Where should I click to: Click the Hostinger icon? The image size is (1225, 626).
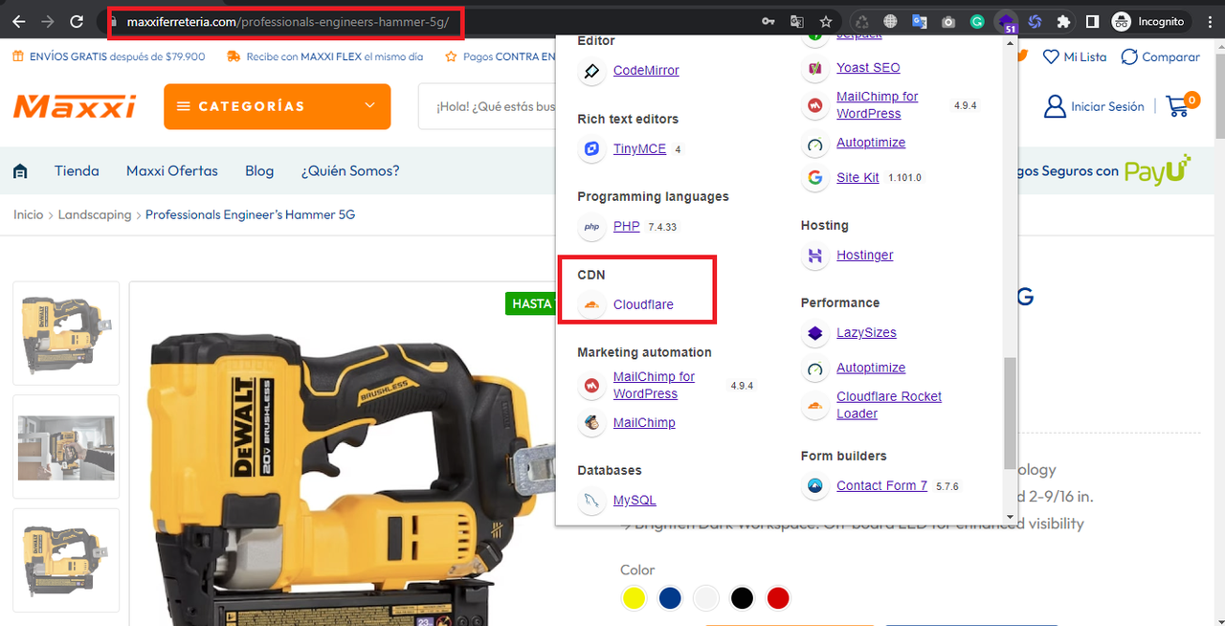[814, 256]
